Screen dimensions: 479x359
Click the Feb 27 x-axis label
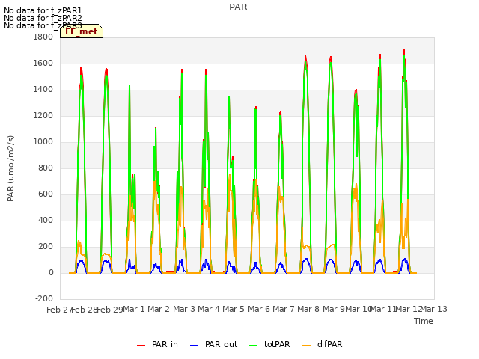(60, 310)
